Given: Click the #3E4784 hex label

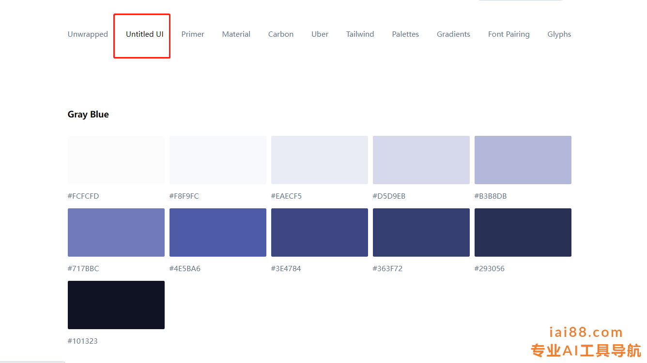Looking at the screenshot, I should click(x=286, y=269).
